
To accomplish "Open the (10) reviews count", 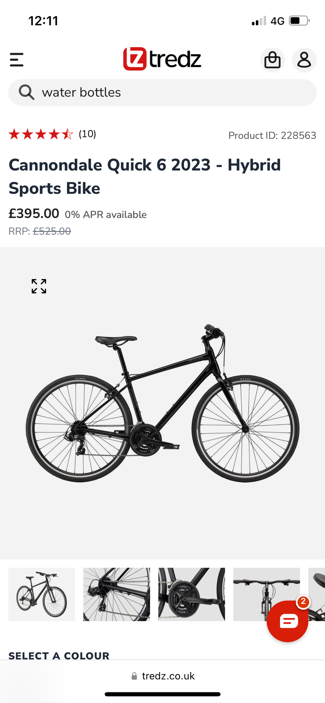I will pos(87,134).
